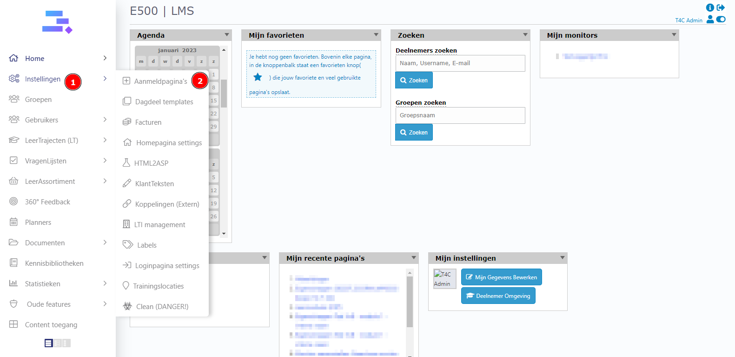Image resolution: width=735 pixels, height=357 pixels.
Task: Open Homepagina settings menu item
Action: pos(169,143)
